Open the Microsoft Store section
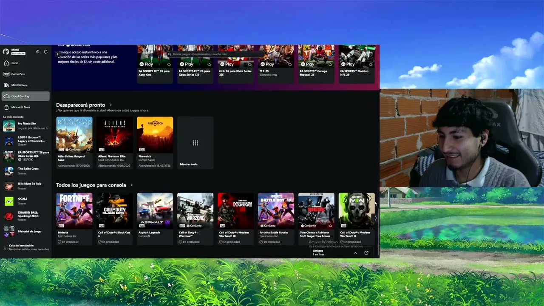This screenshot has height=306, width=544. (25, 107)
